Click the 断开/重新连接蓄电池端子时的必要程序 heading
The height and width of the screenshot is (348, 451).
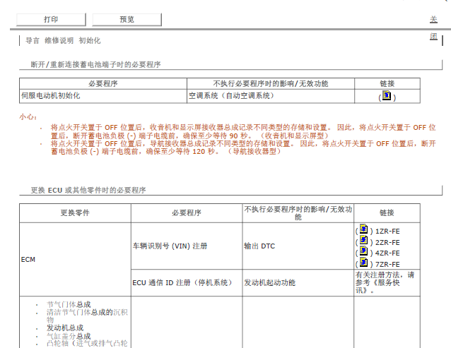pyautogui.click(x=95, y=65)
